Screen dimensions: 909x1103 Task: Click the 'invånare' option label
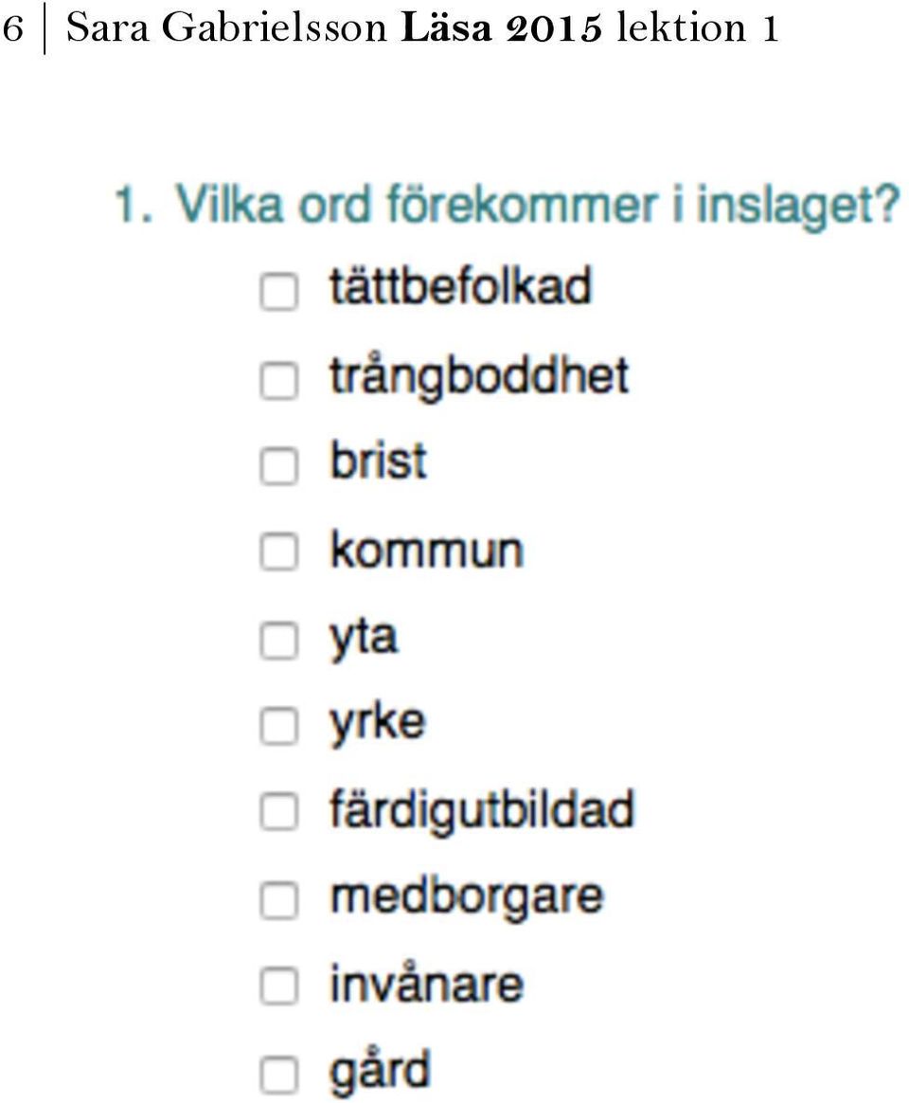click(x=427, y=984)
